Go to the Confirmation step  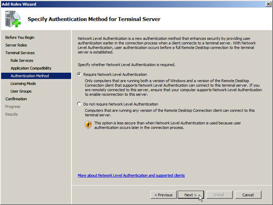[16, 99]
